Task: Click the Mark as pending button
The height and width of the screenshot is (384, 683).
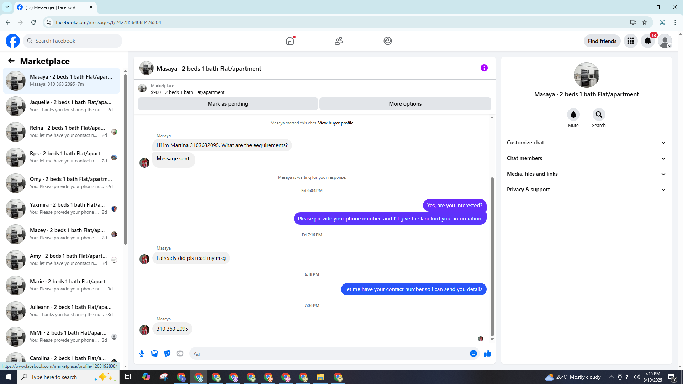Action: coord(228,104)
